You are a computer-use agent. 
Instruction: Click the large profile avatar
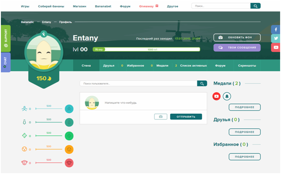click(44, 52)
